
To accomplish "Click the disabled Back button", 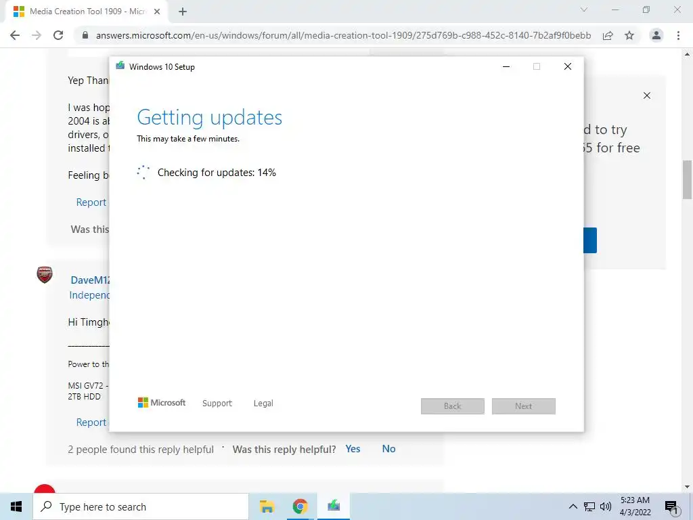I will point(453,406).
